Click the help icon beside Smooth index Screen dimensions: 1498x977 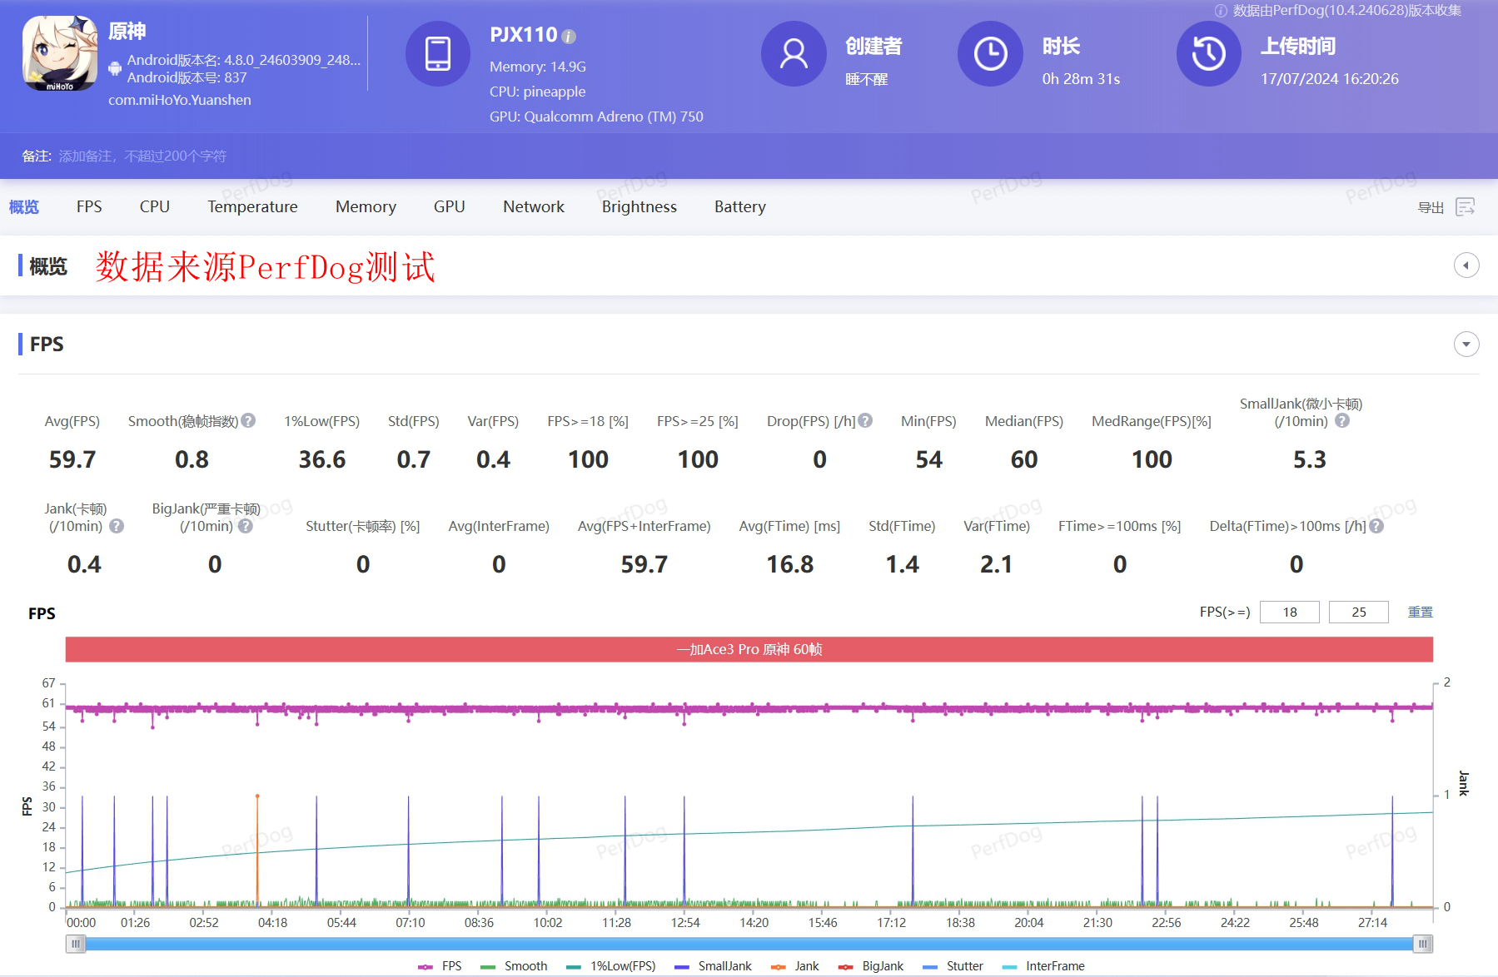[248, 421]
